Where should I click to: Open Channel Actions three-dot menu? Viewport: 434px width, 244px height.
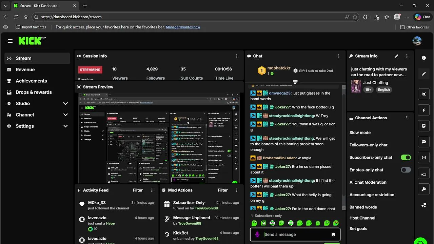click(x=407, y=118)
